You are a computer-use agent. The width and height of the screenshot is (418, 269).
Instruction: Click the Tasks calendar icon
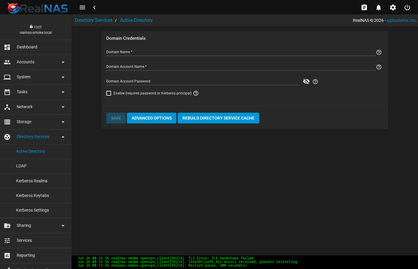click(7, 92)
